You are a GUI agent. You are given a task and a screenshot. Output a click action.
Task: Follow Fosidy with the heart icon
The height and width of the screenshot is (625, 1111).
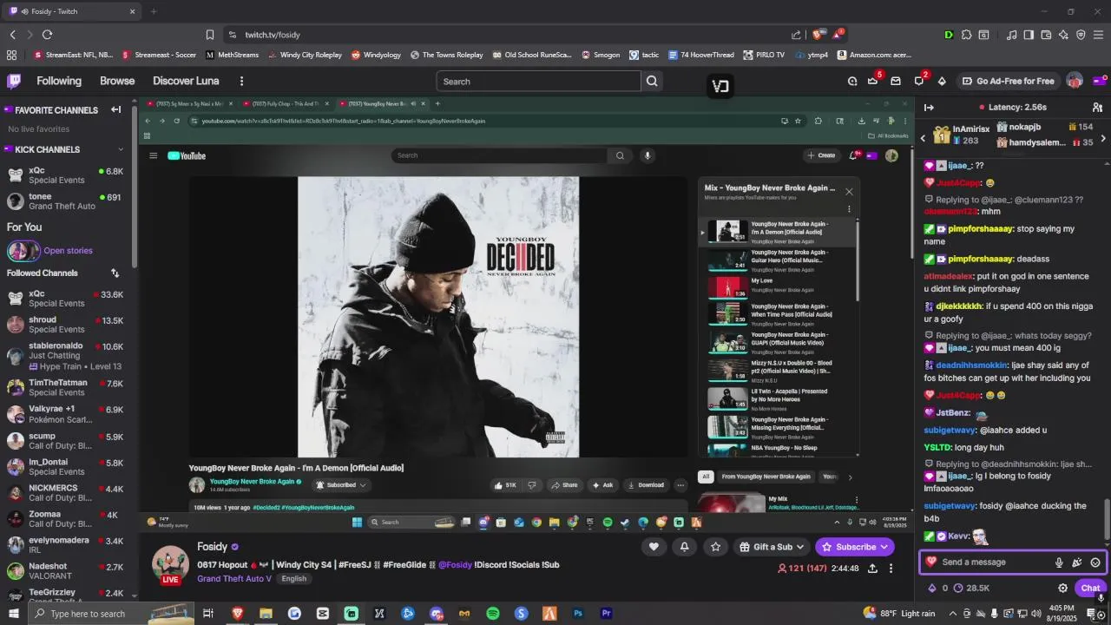[654, 546]
